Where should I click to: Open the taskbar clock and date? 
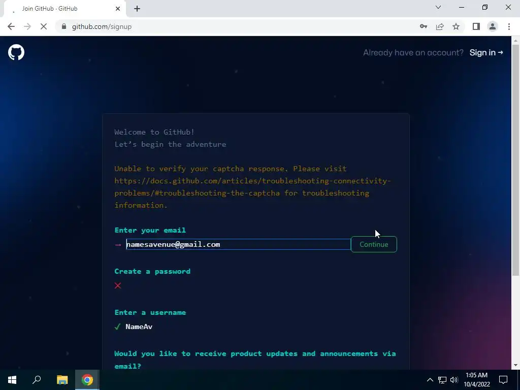tap(476, 380)
